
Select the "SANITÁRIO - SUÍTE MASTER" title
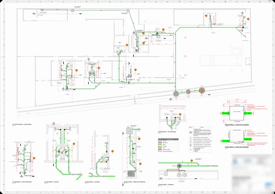pos(22,182)
